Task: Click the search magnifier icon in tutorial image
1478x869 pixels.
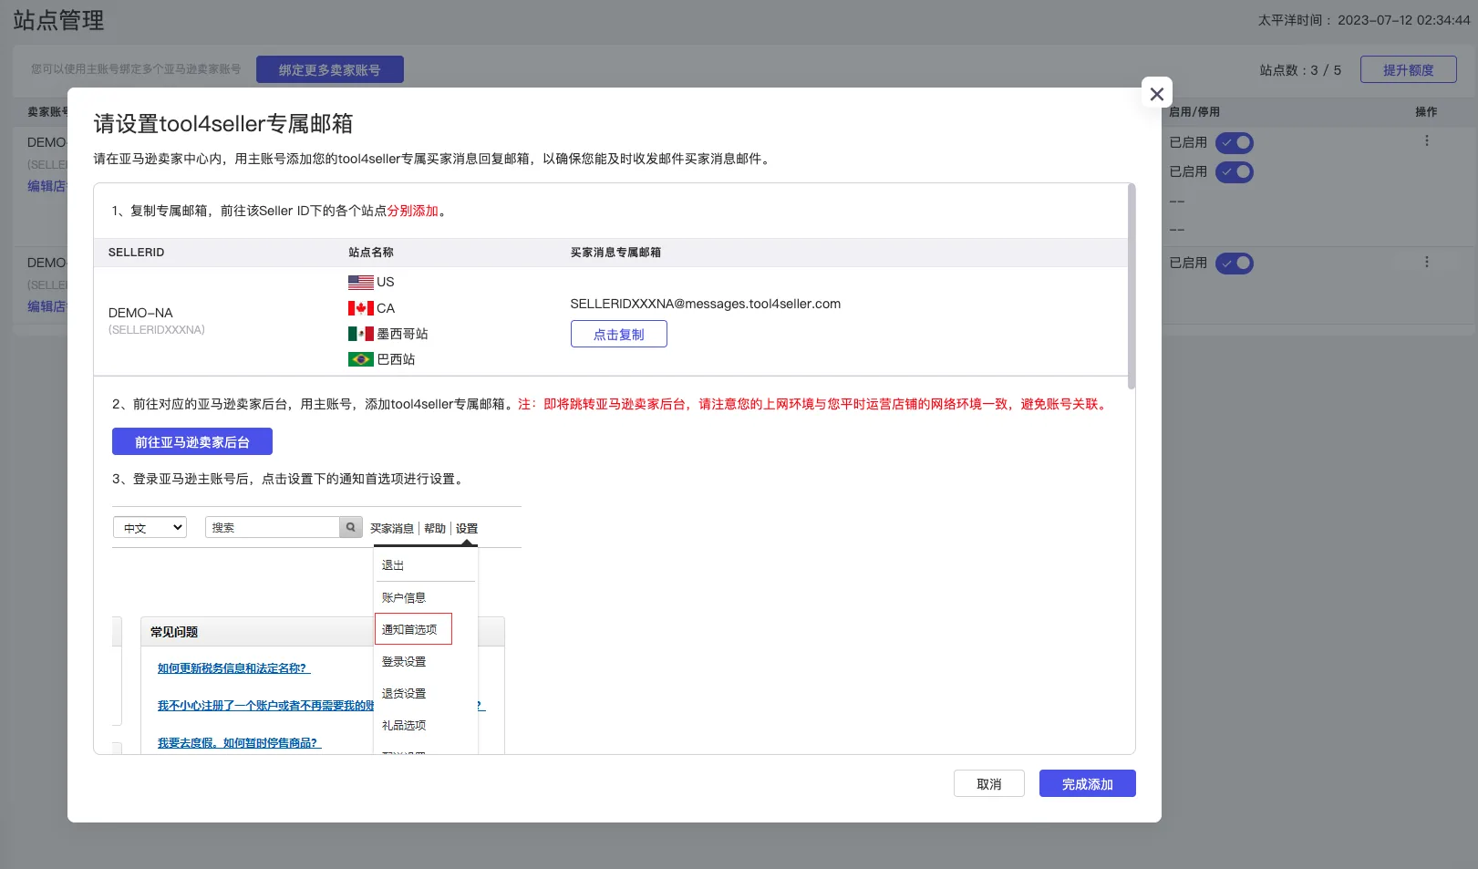Action: coord(351,528)
